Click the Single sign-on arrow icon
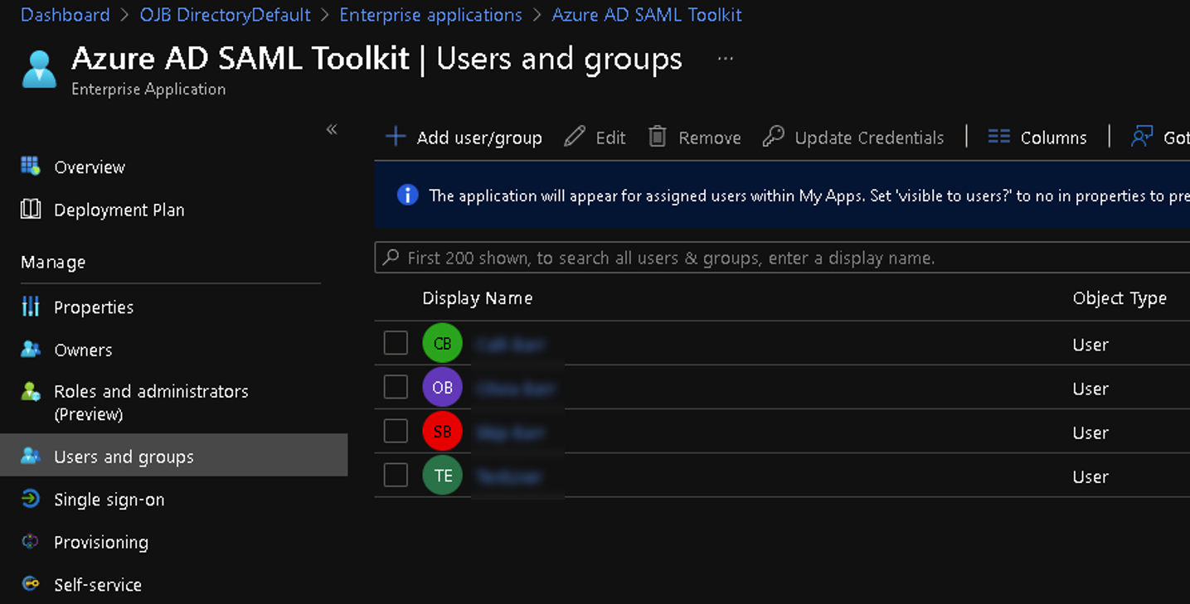 click(31, 499)
